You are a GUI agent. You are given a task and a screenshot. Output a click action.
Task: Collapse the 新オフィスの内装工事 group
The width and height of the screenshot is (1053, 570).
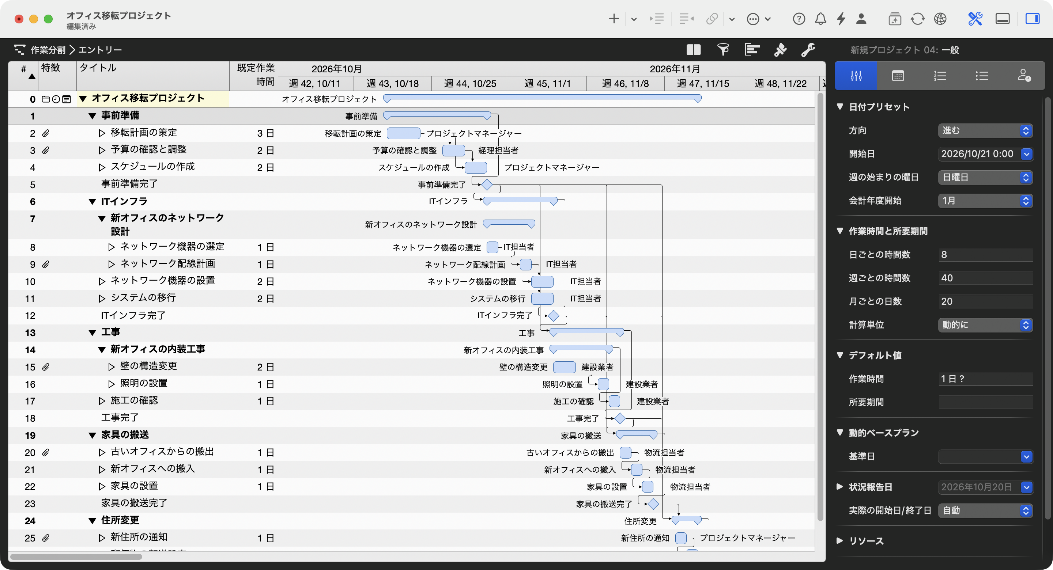click(102, 350)
